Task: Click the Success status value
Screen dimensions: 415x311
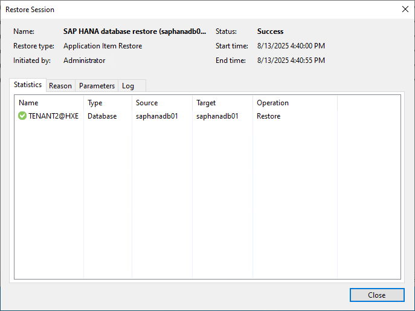Action: (x=270, y=31)
